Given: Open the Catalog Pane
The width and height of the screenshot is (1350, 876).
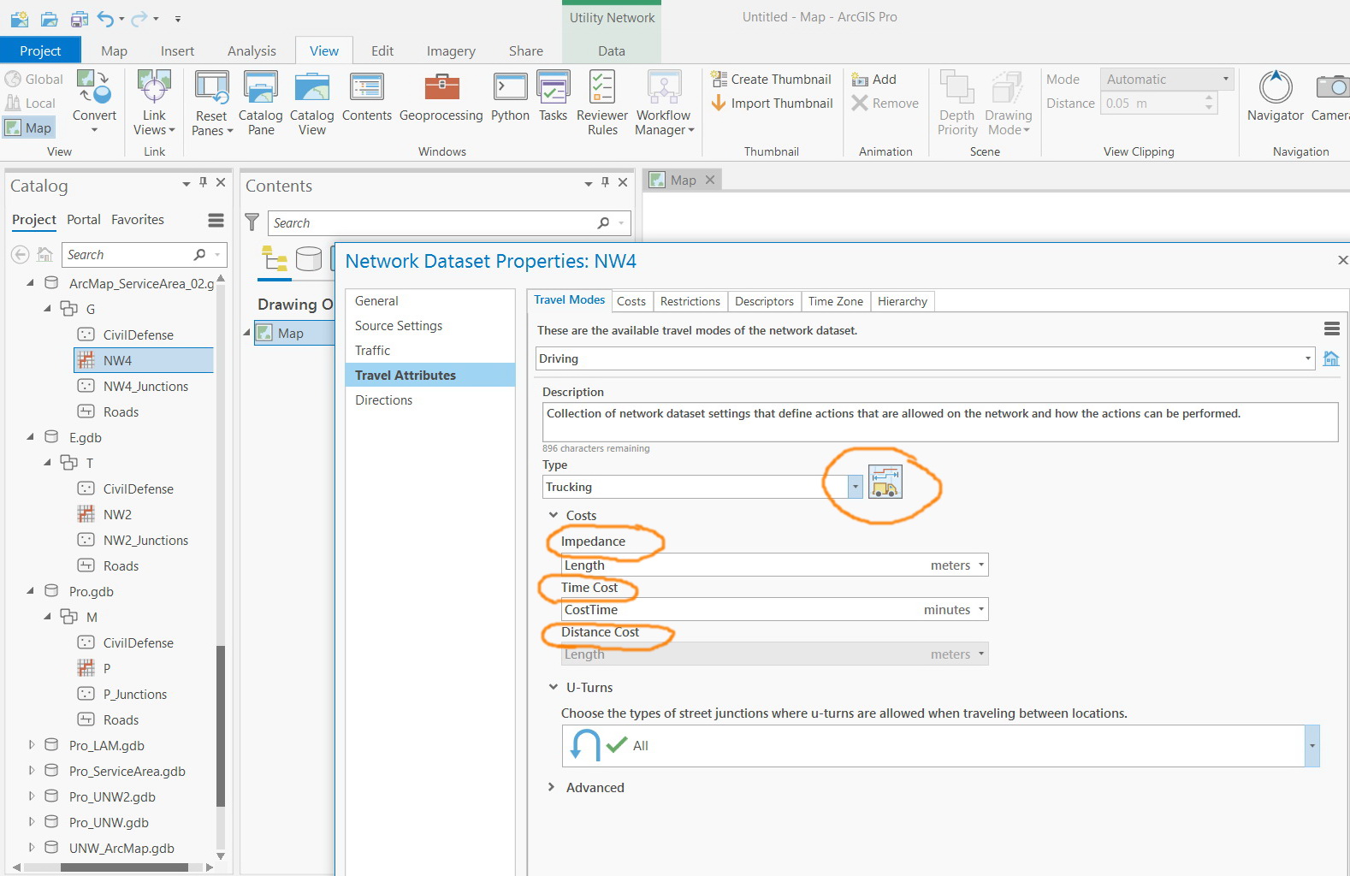Looking at the screenshot, I should (x=261, y=103).
